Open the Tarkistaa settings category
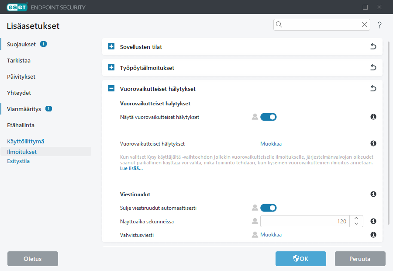This screenshot has height=271, width=393. pyautogui.click(x=19, y=60)
